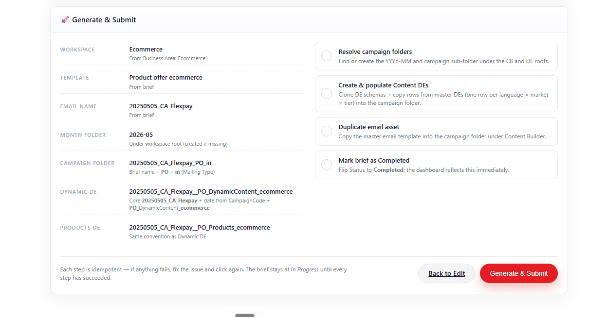Click the 'Find or create the YYYY-MM' description

(444, 61)
